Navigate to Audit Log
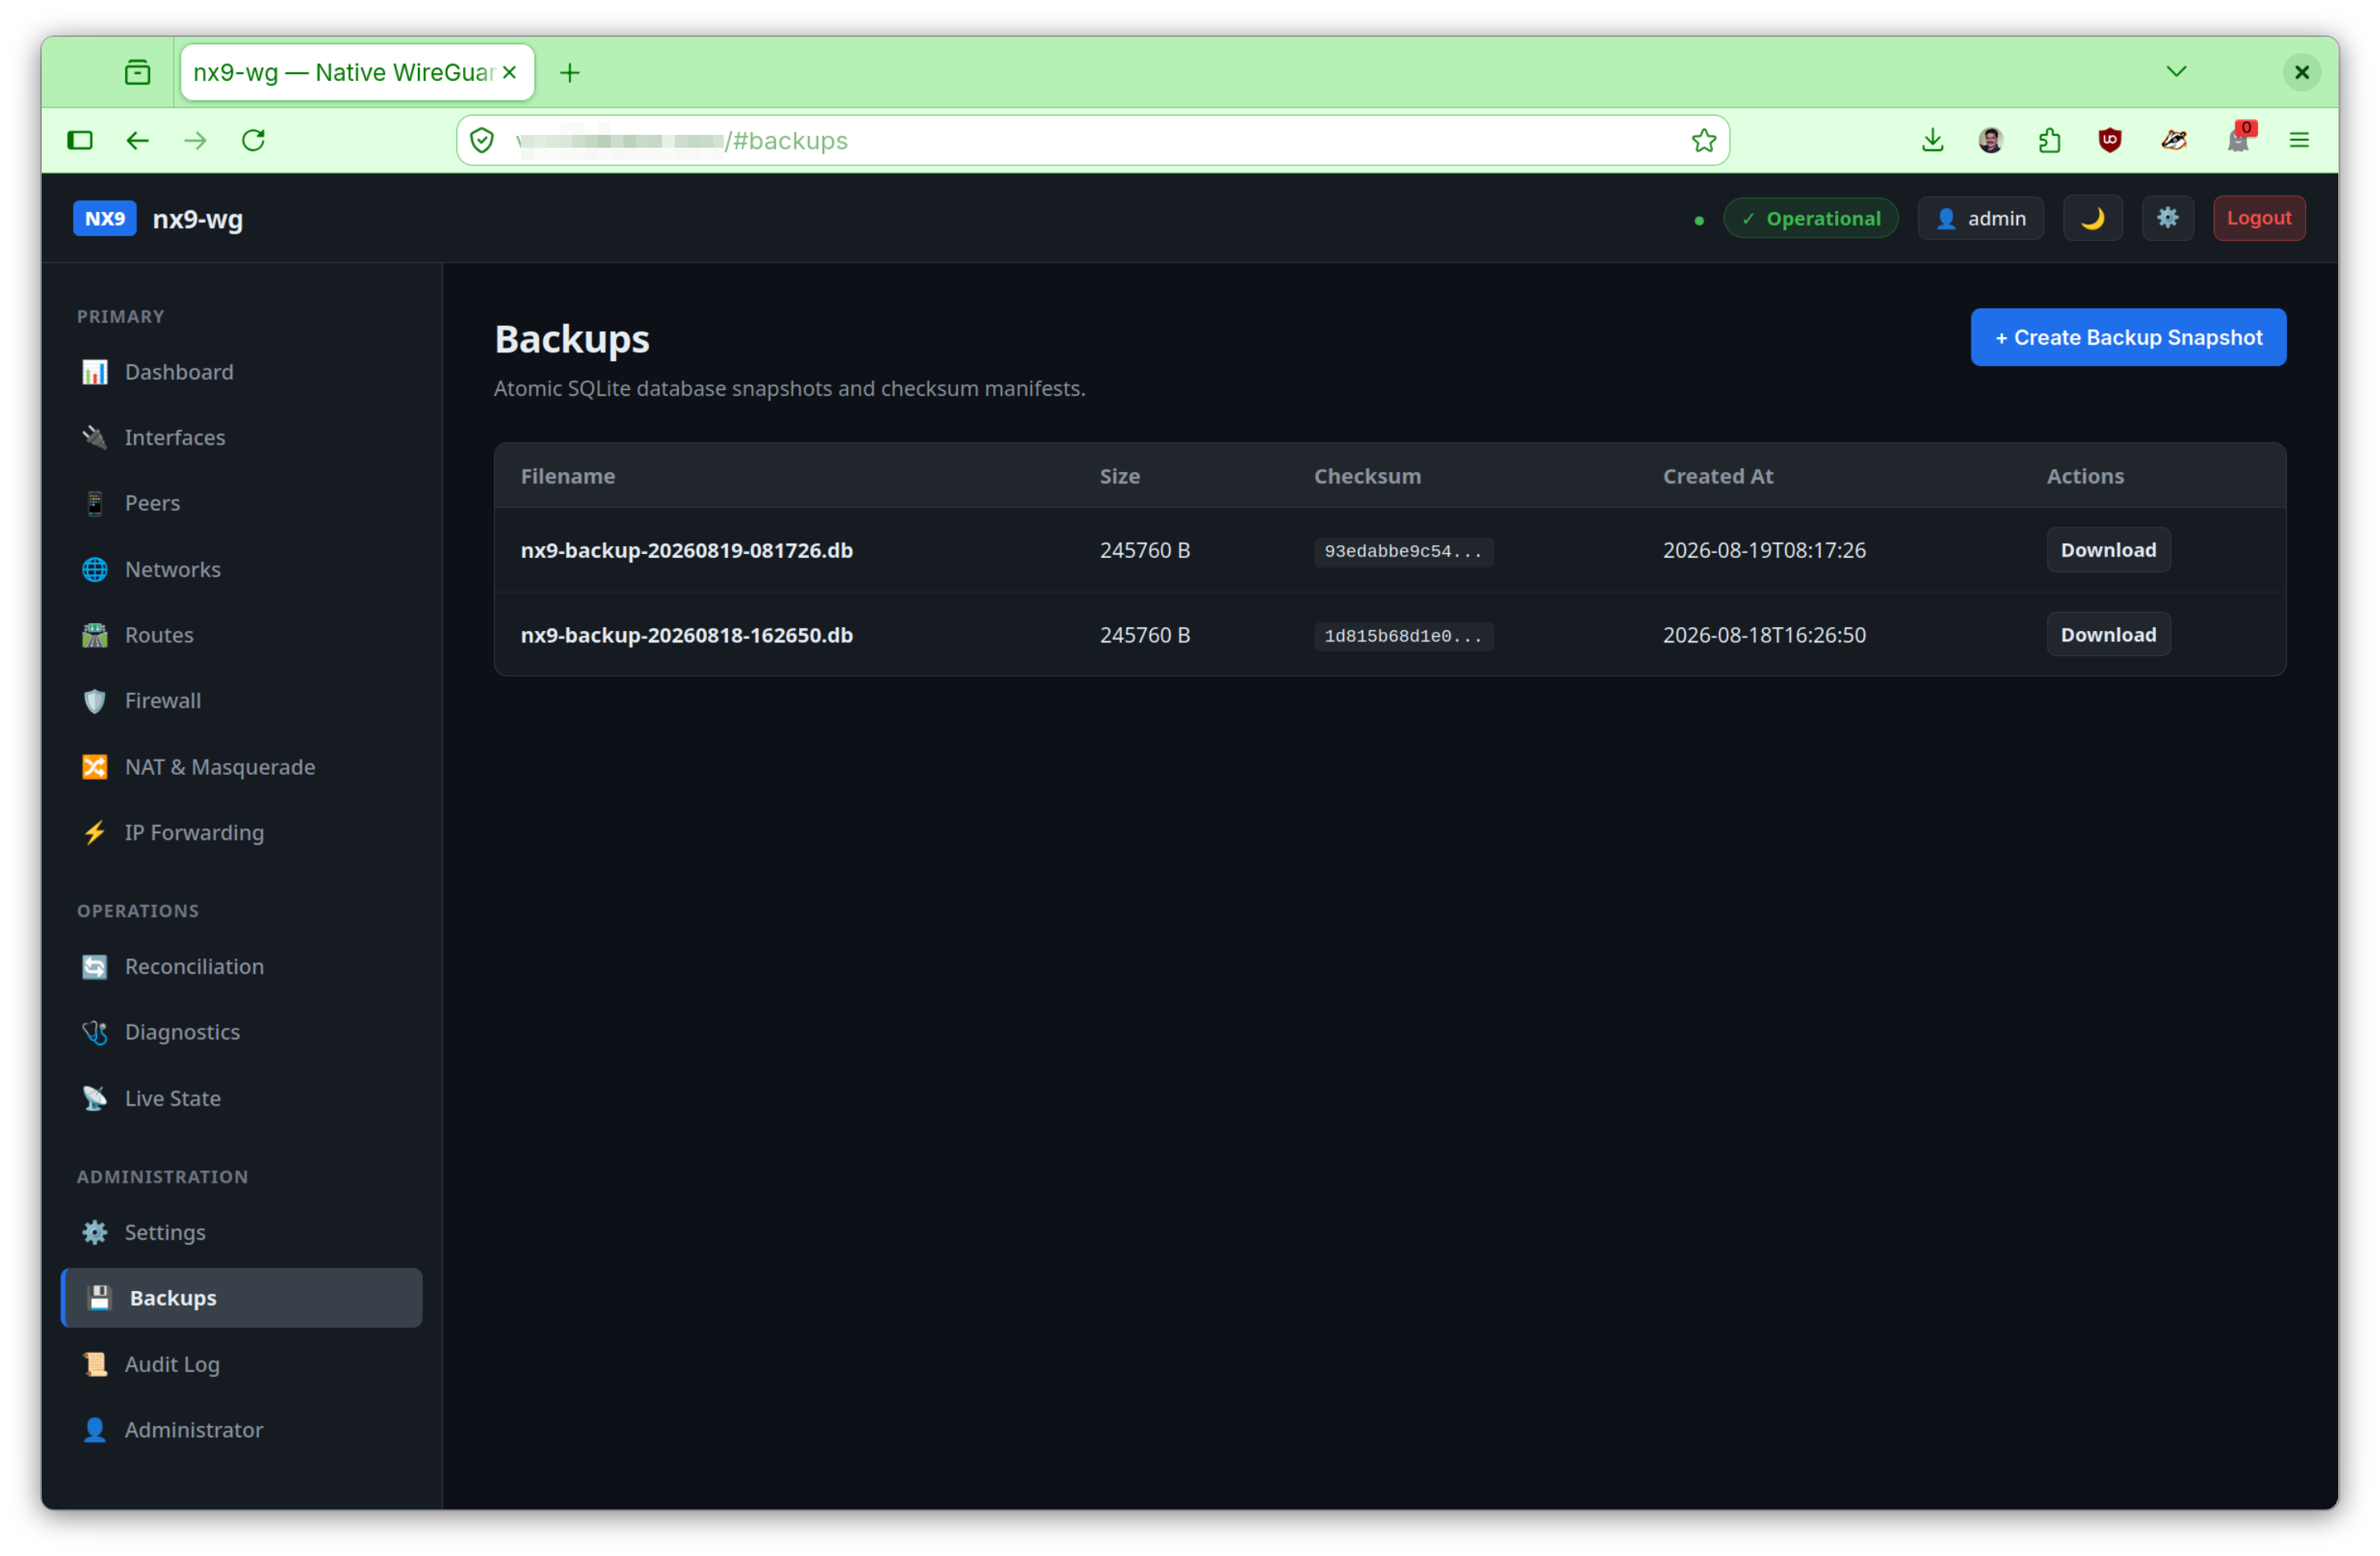This screenshot has height=1556, width=2380. (241, 1364)
